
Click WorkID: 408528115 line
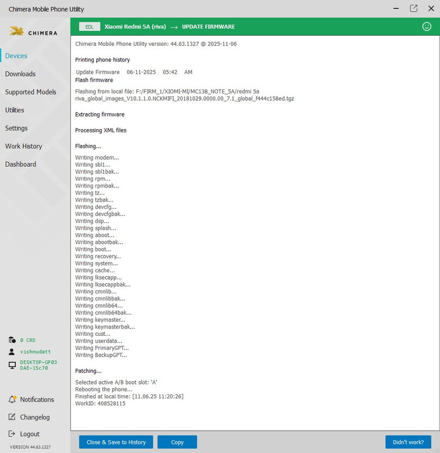[x=100, y=404]
